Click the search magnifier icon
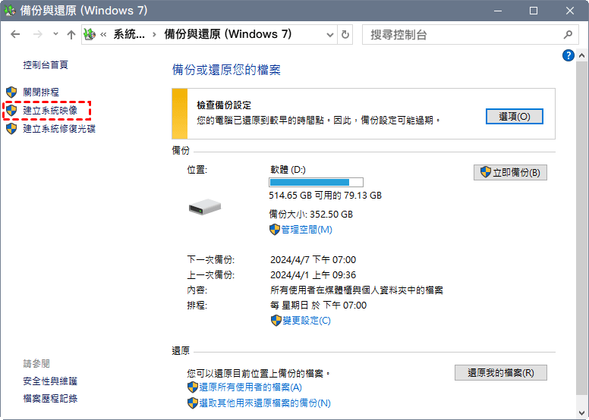589x420 pixels. pyautogui.click(x=568, y=35)
